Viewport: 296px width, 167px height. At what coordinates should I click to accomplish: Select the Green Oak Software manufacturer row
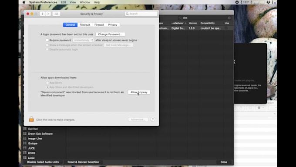pyautogui.click(x=44, y=134)
